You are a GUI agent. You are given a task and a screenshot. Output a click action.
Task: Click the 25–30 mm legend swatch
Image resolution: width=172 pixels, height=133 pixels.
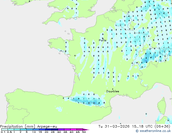[55, 129]
